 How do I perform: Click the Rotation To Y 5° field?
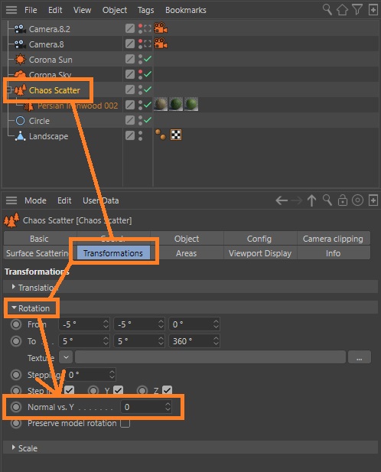[139, 341]
